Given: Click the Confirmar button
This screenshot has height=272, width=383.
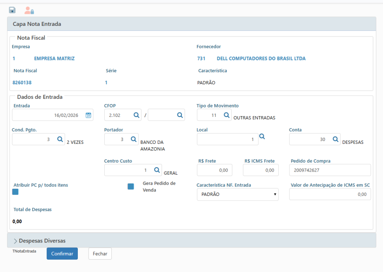Looking at the screenshot, I should pyautogui.click(x=62, y=254).
